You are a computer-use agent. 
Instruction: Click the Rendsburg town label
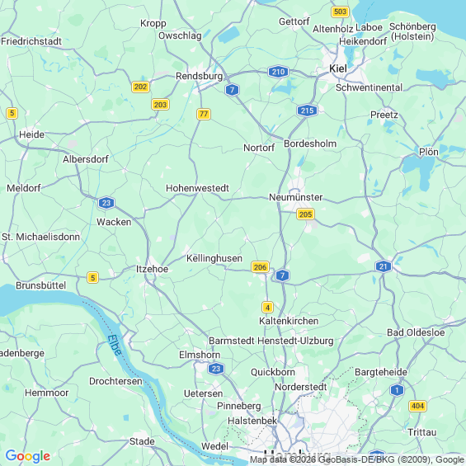pyautogui.click(x=199, y=76)
